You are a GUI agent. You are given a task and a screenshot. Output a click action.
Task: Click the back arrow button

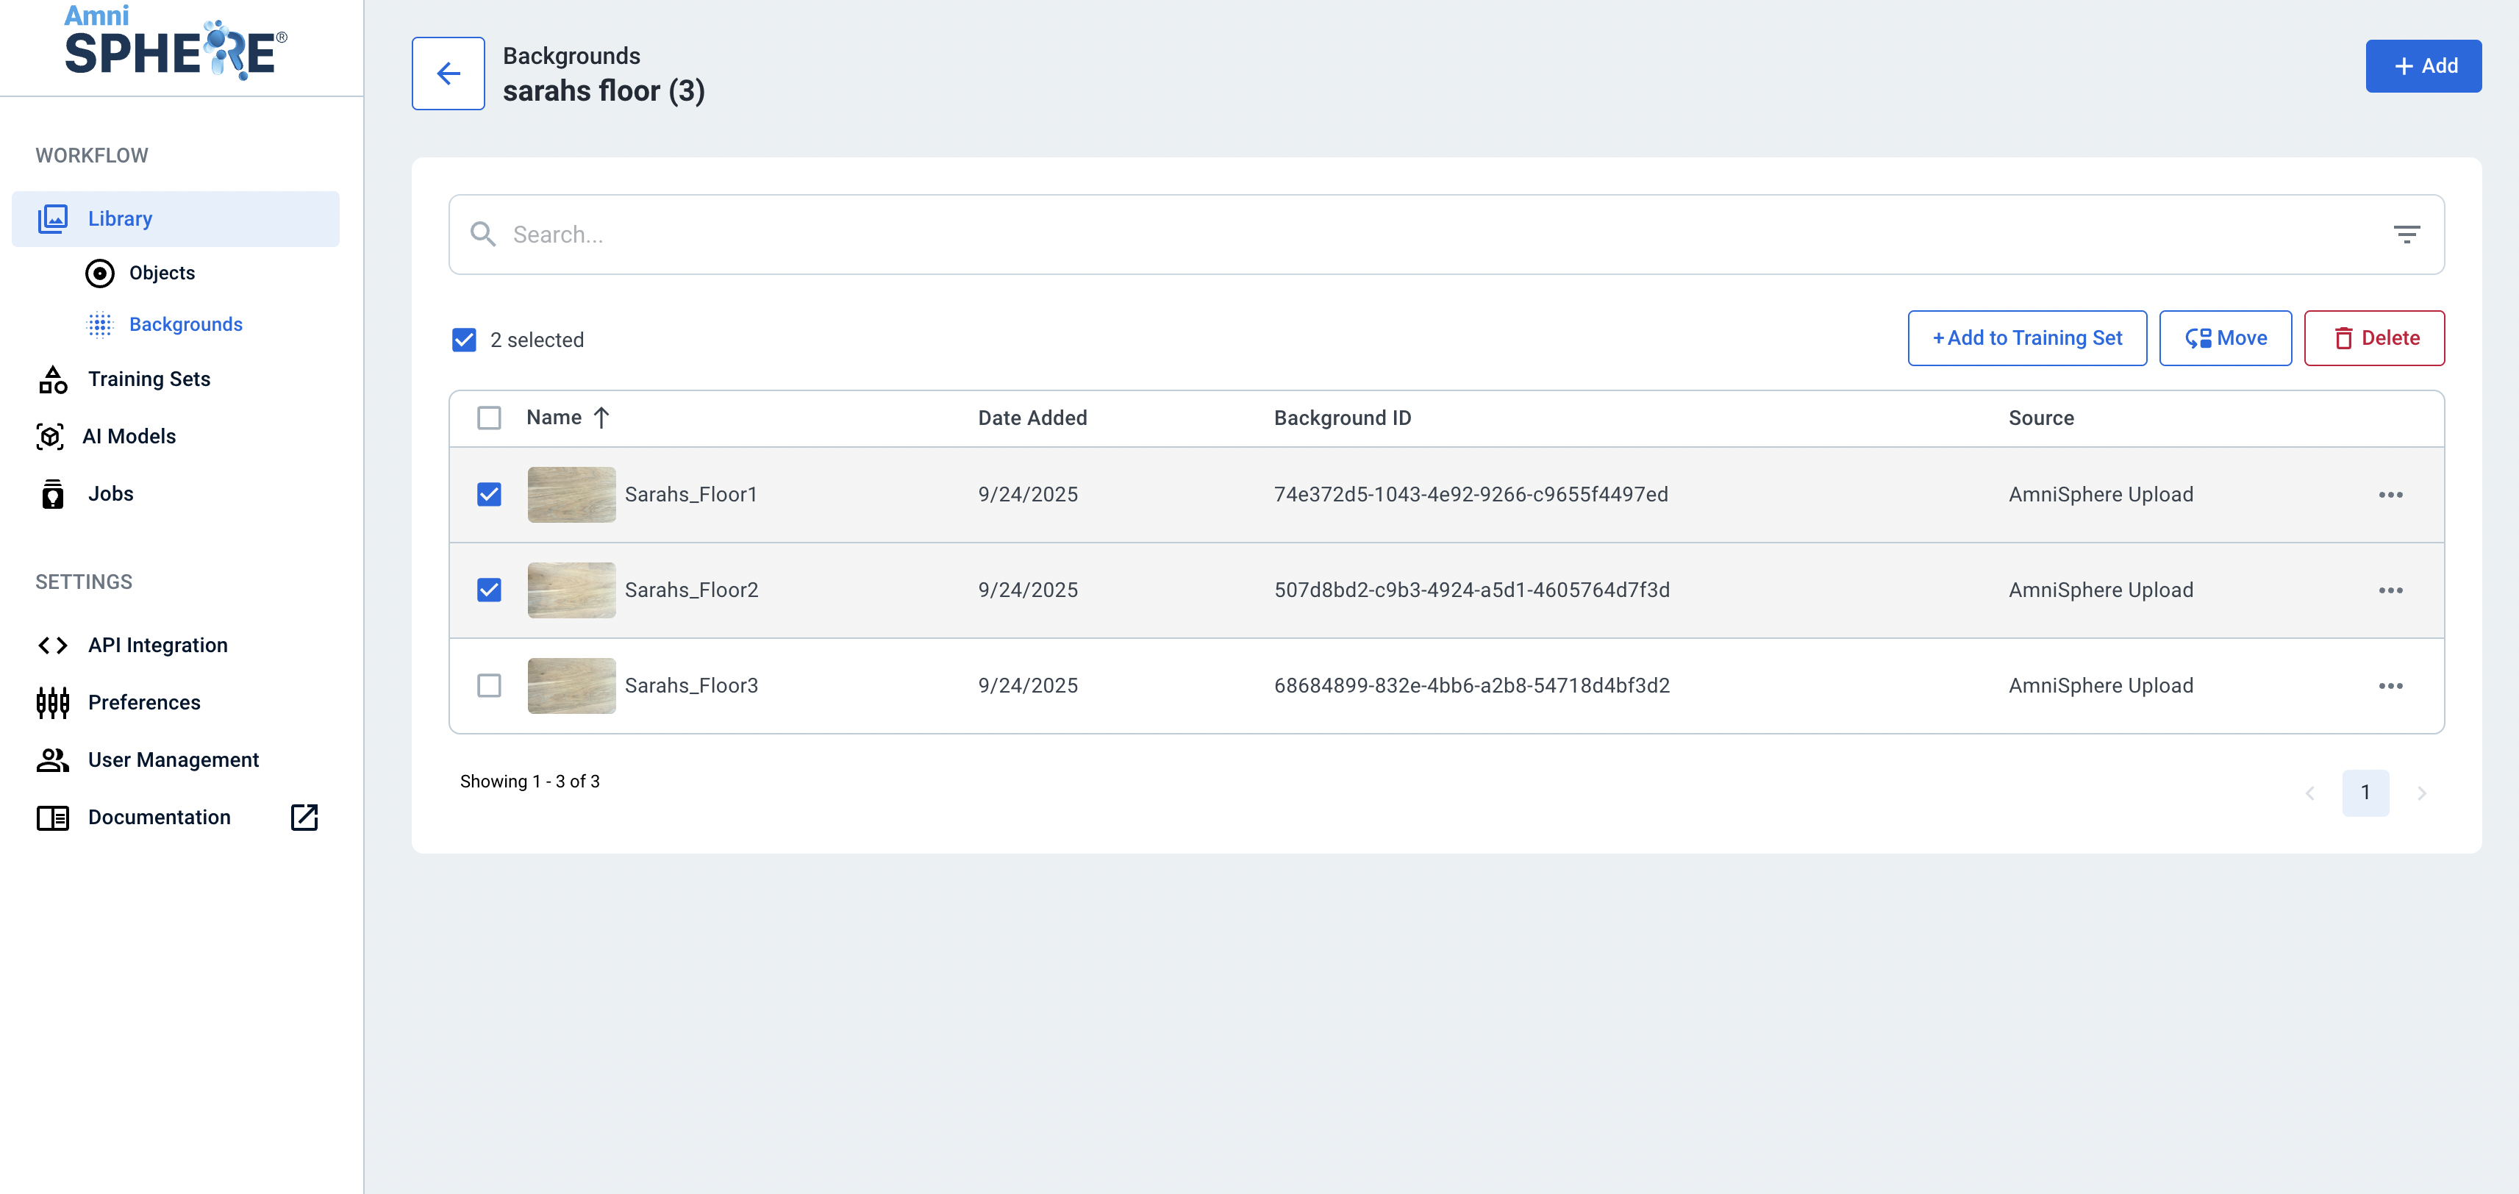point(448,74)
